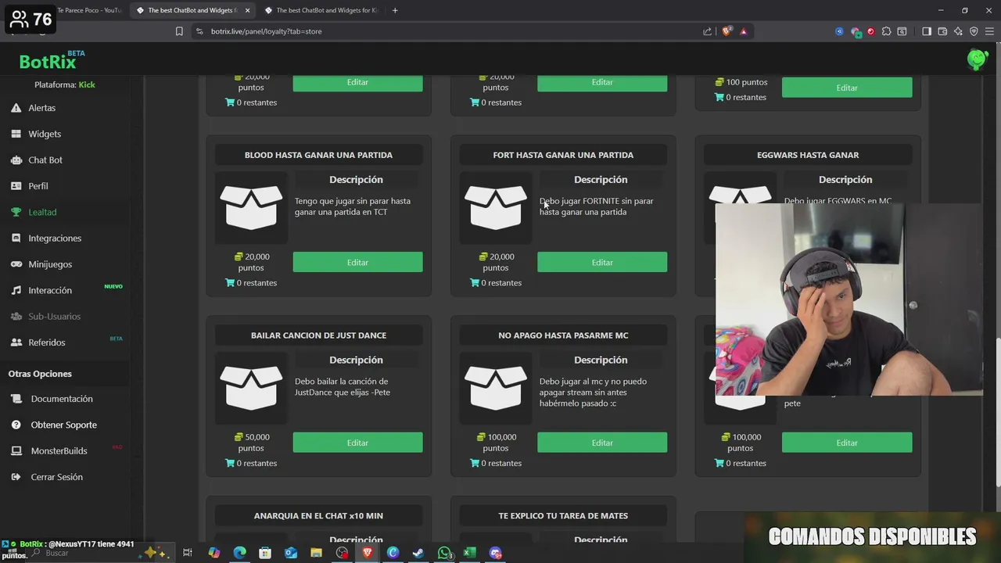
Task: Bookmark this page with the bookmark icon
Action: coord(179,31)
